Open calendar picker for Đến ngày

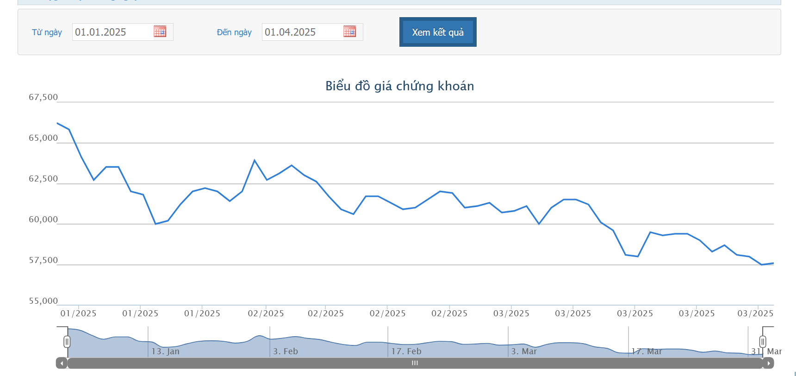[349, 31]
